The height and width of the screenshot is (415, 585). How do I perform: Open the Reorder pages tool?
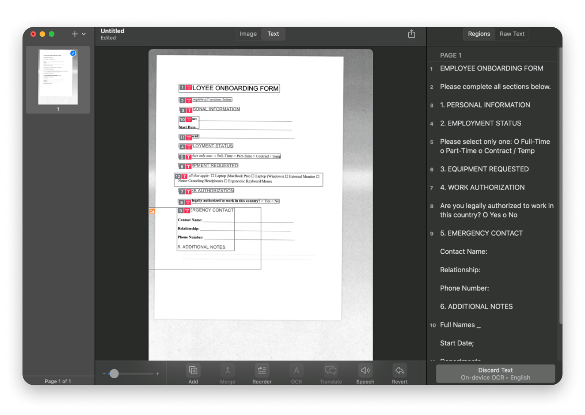pyautogui.click(x=262, y=370)
